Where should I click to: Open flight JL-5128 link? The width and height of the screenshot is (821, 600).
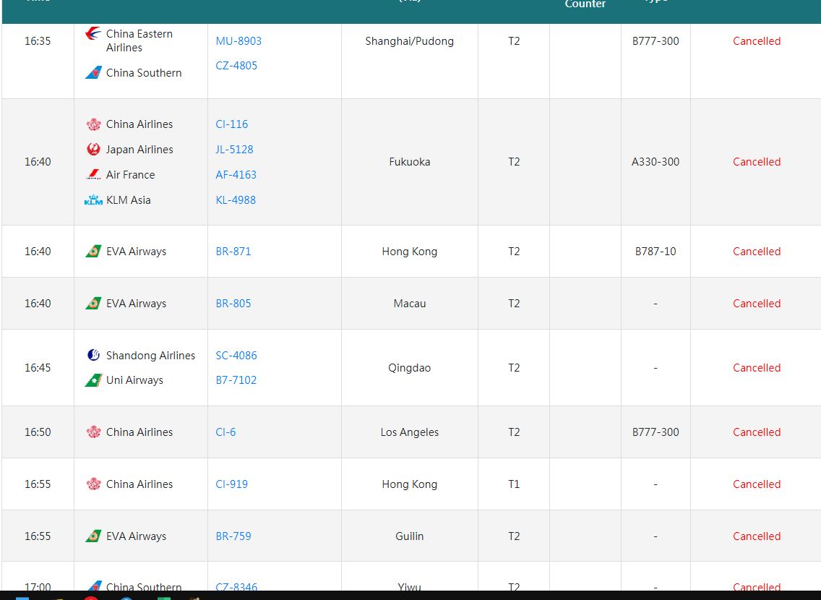(x=234, y=149)
